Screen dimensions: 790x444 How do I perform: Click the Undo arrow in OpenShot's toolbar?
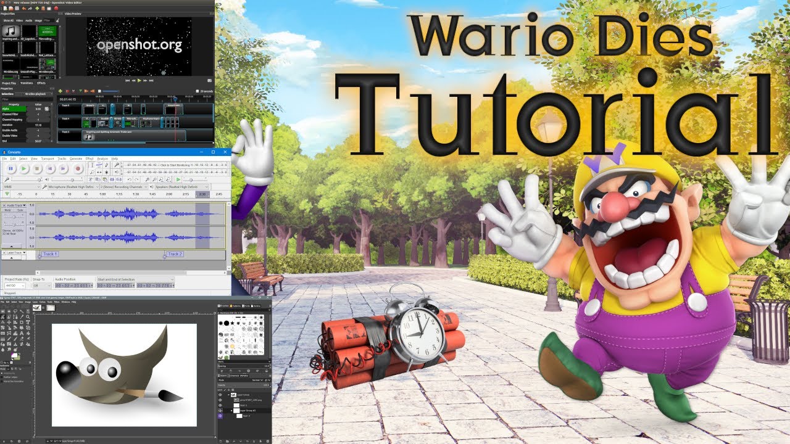24,8
